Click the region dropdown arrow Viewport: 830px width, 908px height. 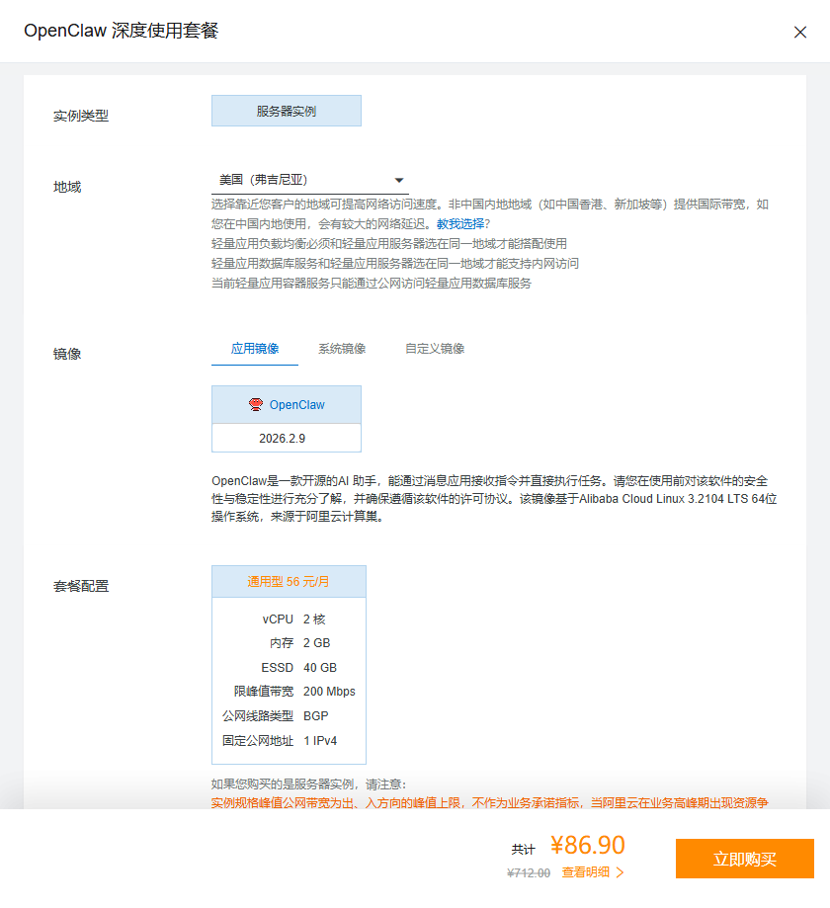click(x=399, y=180)
